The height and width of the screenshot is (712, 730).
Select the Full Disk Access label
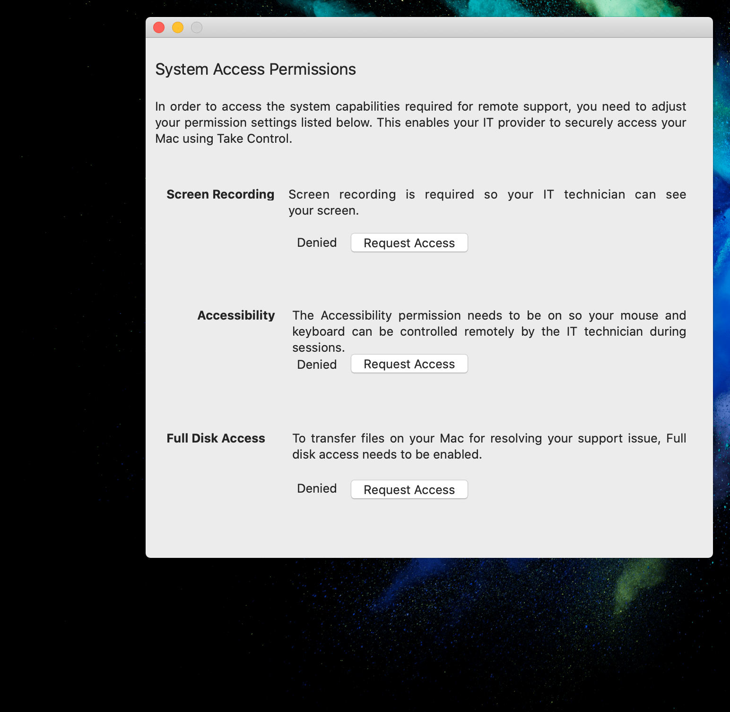point(216,438)
